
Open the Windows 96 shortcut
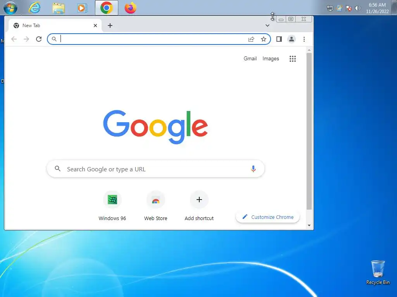(112, 206)
